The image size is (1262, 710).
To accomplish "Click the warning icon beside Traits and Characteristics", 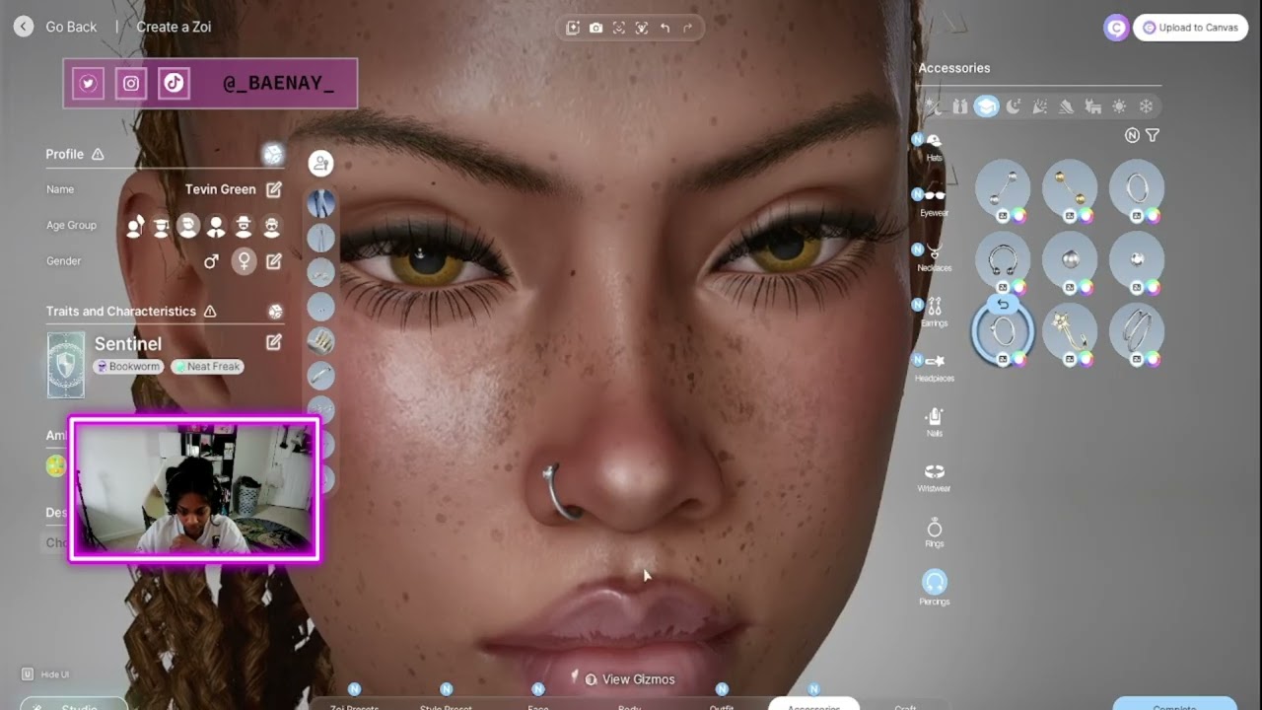I will pos(210,312).
